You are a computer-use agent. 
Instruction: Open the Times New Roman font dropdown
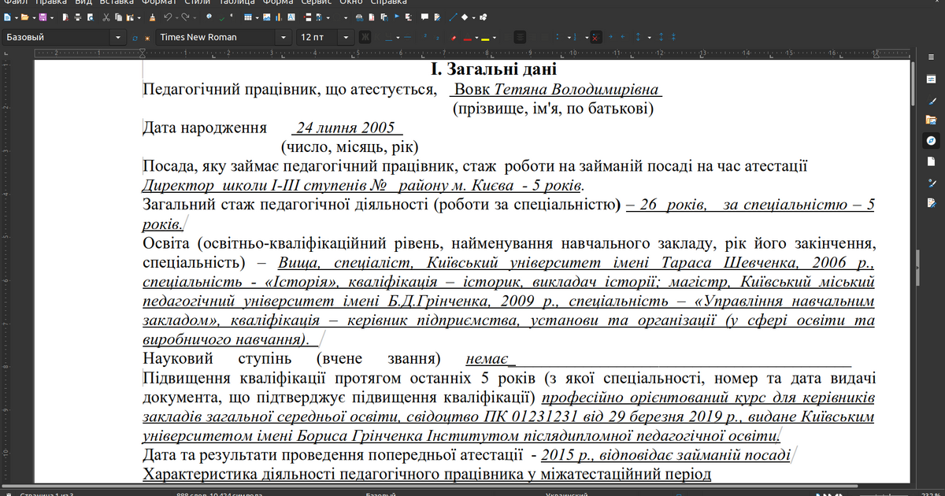coord(285,36)
